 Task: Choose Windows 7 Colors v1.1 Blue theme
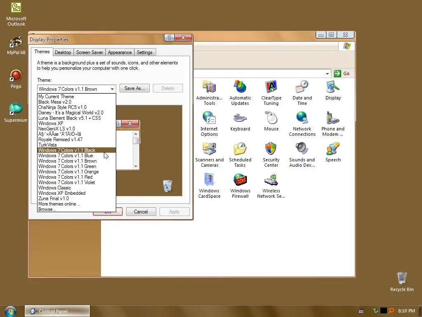[76, 156]
